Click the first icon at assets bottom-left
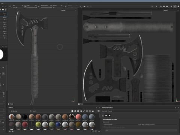180x135 pixels. [x=10, y=131]
